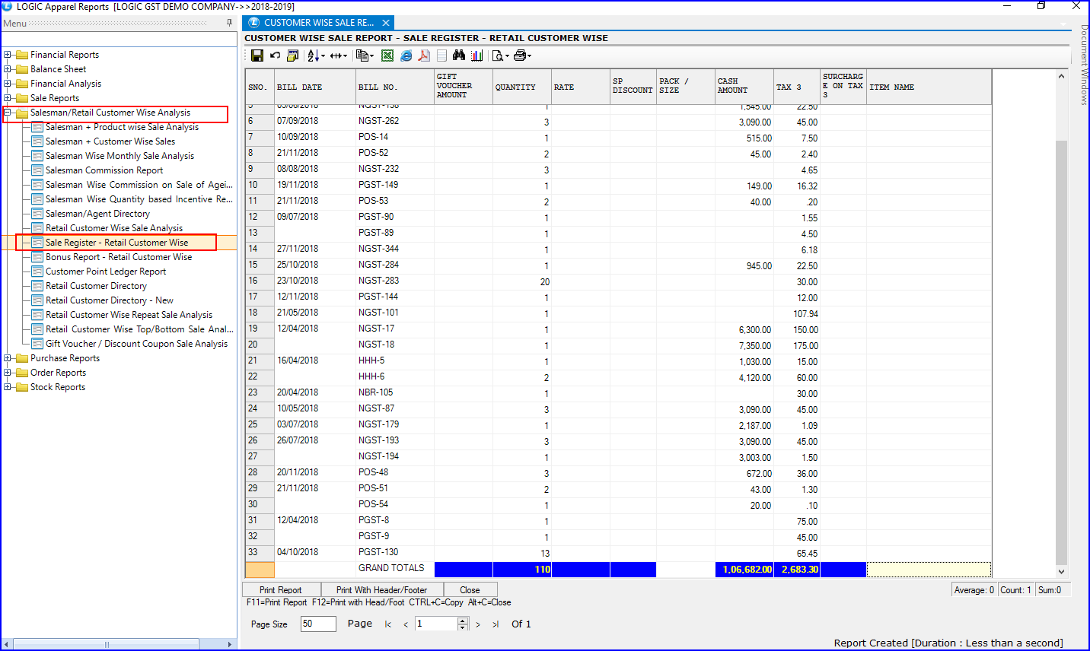
Task: Open the sort options dropdown arrow
Action: 322,56
